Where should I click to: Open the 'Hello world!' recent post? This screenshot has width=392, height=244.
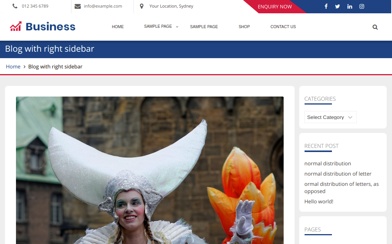[319, 201]
